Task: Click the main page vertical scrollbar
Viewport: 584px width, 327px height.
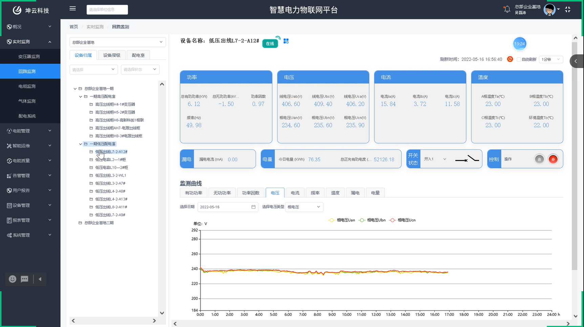Action: [575, 156]
